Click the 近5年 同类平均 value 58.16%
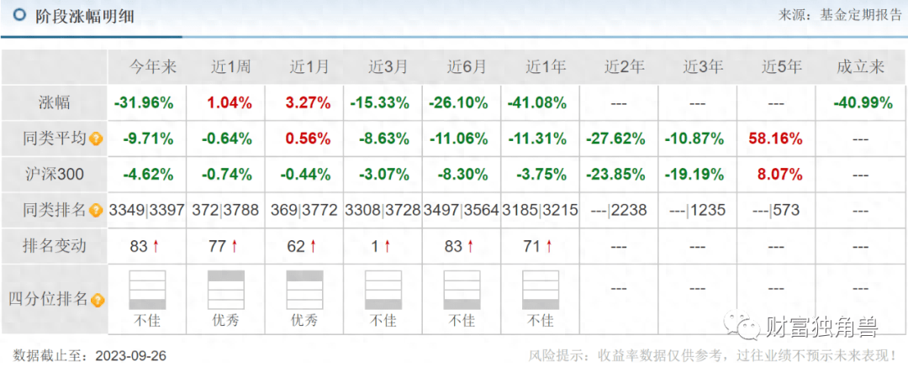 click(x=777, y=139)
